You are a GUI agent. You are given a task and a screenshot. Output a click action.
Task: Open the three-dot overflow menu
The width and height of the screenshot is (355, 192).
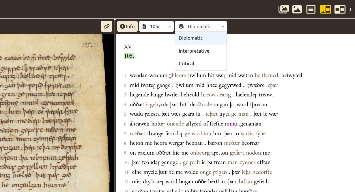tap(350, 9)
